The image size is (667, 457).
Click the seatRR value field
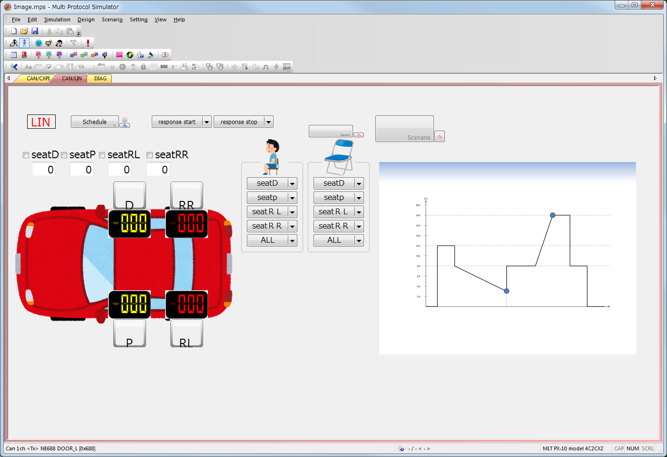(x=158, y=170)
